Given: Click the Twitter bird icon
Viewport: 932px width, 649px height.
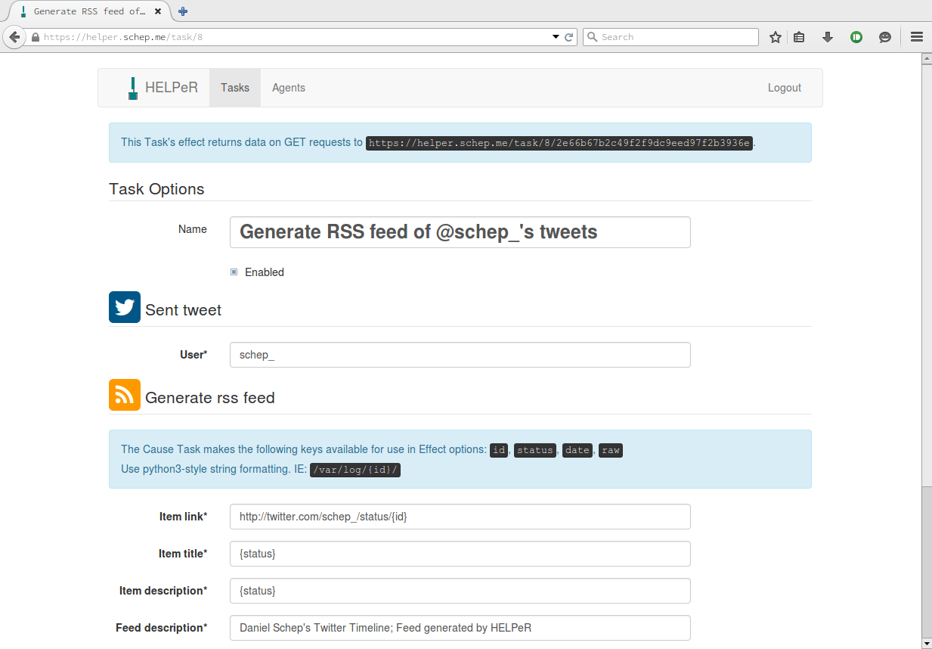Looking at the screenshot, I should pos(125,307).
